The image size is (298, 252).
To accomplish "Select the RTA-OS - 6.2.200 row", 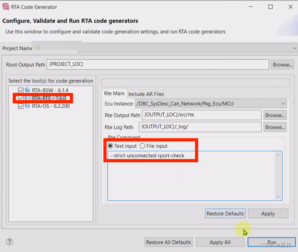I will tap(51, 106).
